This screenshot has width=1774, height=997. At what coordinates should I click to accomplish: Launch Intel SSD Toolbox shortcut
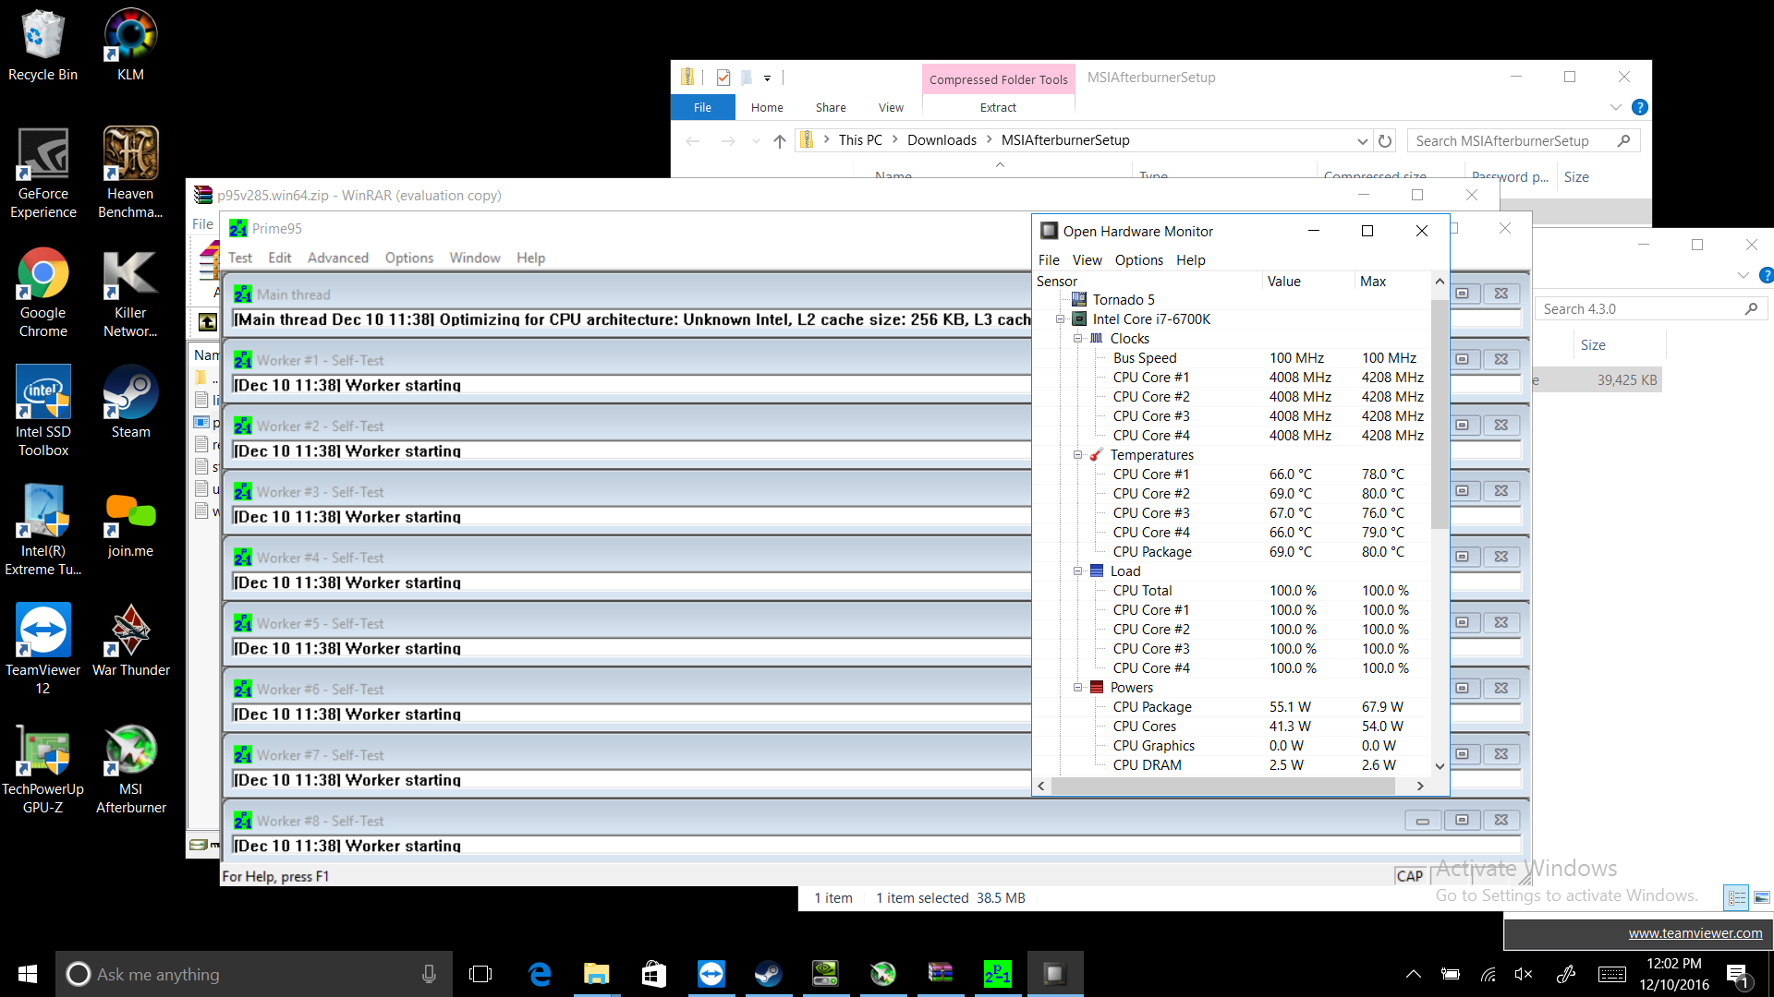[43, 412]
